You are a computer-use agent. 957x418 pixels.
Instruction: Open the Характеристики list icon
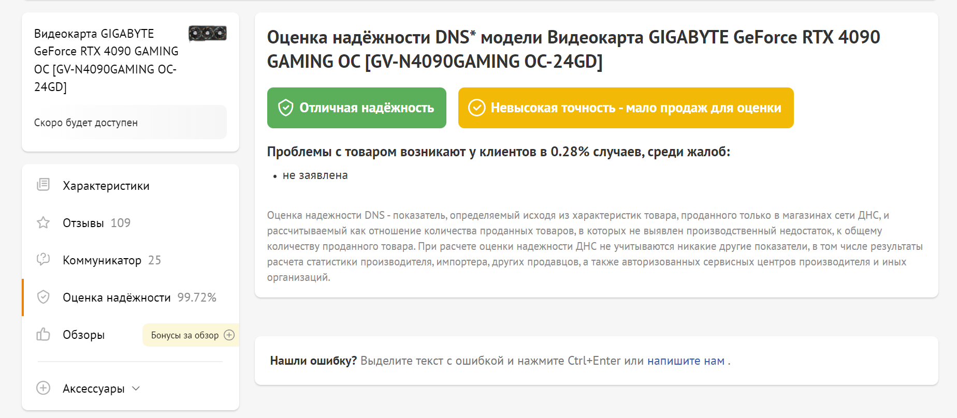click(44, 185)
